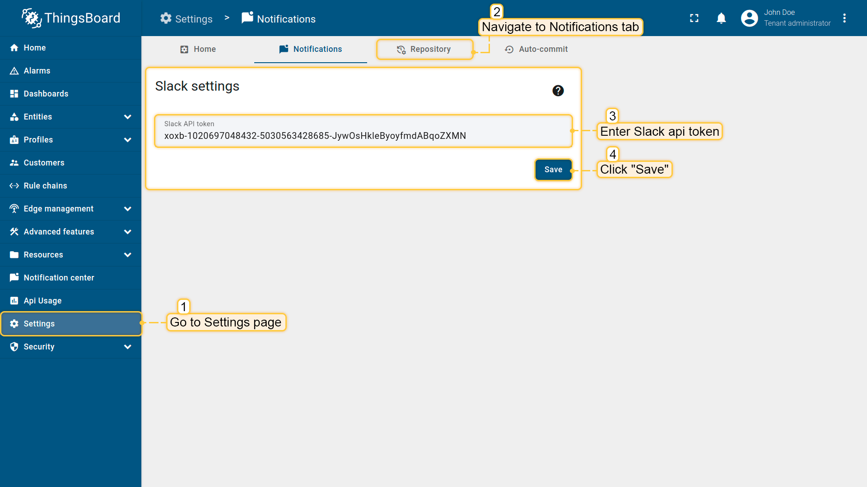Expand the Profiles menu section
Screen dimensions: 867x487
pyautogui.click(x=127, y=140)
